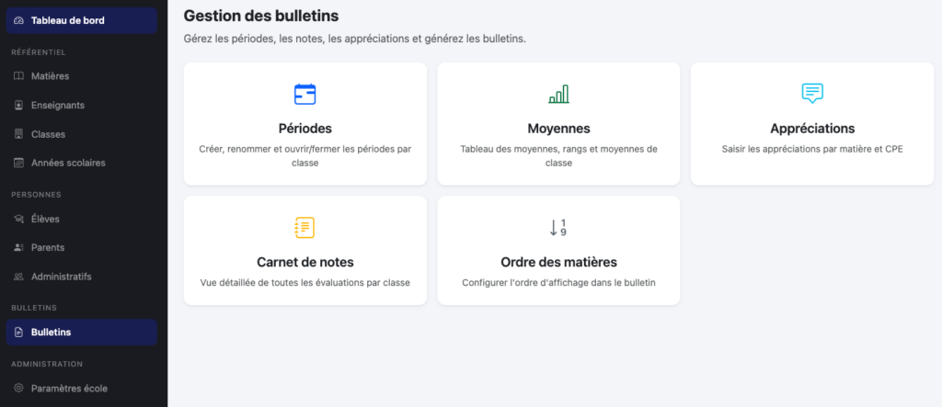The image size is (942, 407).
Task: Click the calendar icon on Périodes card
Action: tap(304, 94)
